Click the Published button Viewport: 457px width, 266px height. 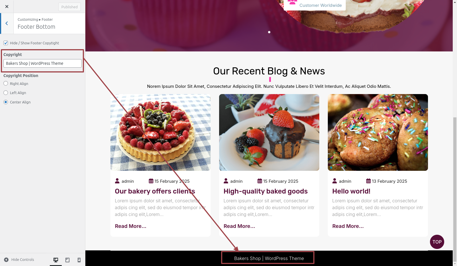(69, 7)
